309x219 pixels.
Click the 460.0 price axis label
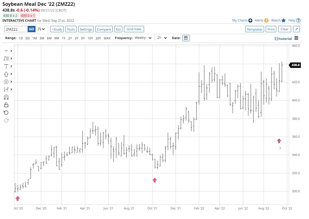tap(296, 46)
